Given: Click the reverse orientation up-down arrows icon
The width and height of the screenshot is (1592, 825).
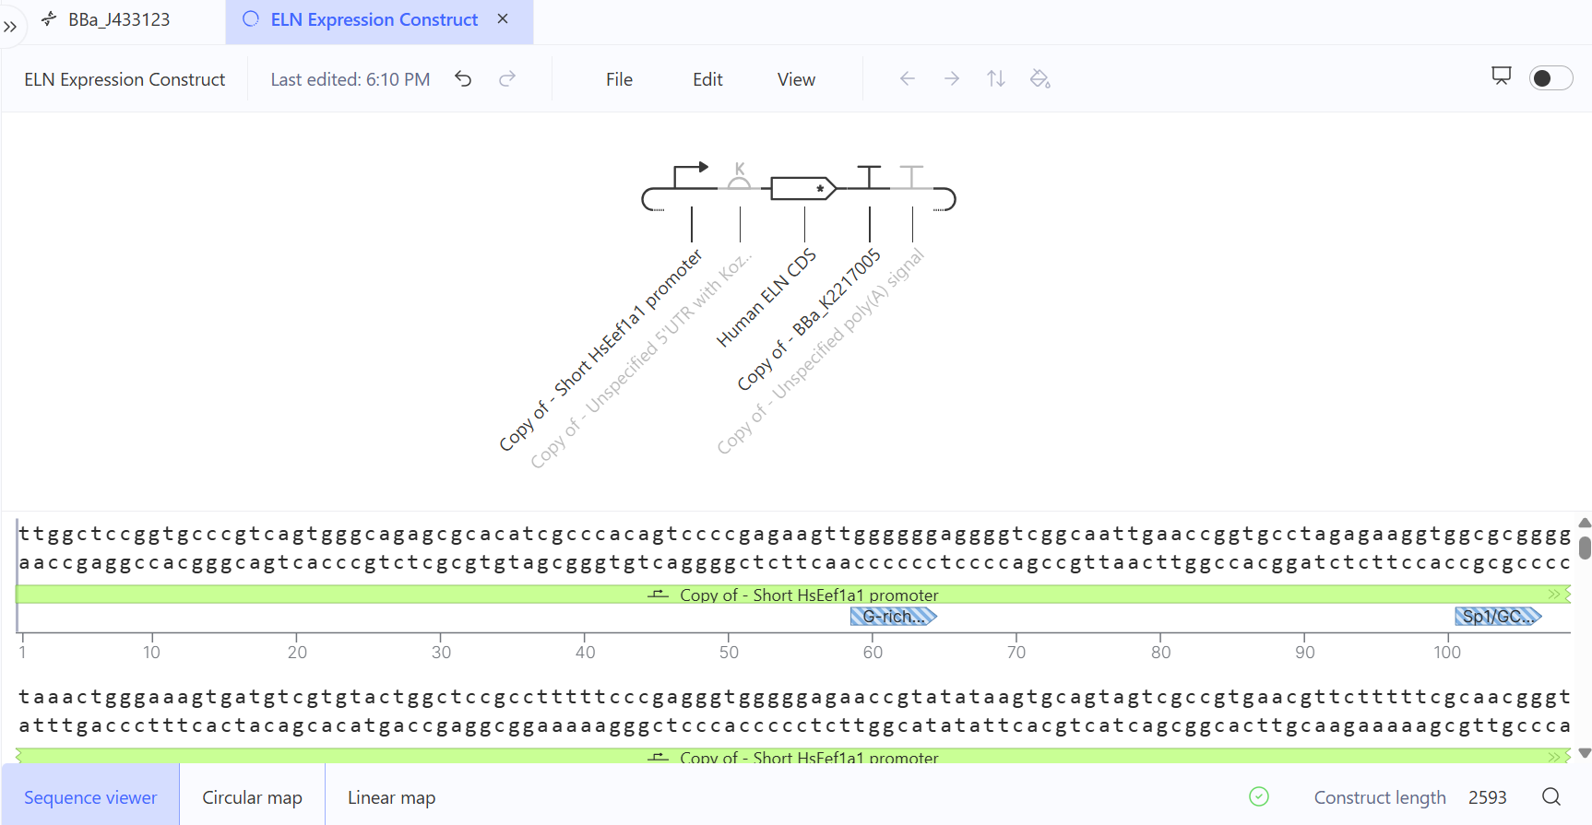Looking at the screenshot, I should [x=996, y=79].
